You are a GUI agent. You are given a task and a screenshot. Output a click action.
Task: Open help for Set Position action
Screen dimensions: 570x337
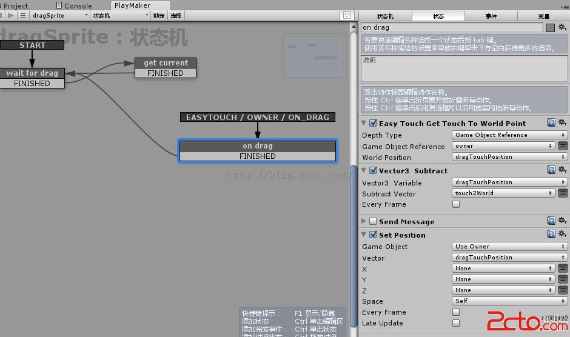[x=551, y=234]
